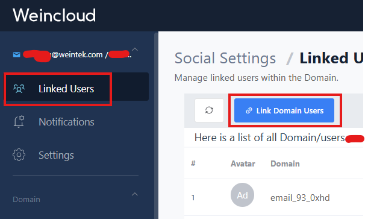Click the refresh list button
The height and width of the screenshot is (219, 365).
click(x=209, y=110)
